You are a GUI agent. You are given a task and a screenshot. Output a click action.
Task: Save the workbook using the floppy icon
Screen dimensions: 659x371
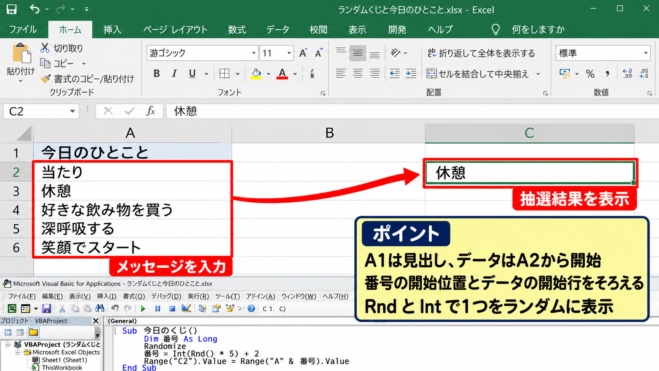click(x=12, y=9)
